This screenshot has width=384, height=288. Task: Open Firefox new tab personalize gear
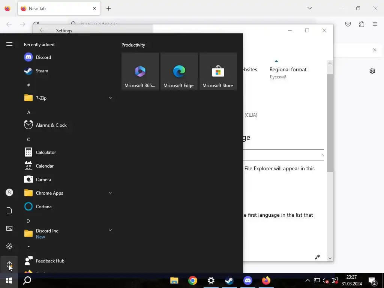pos(372,71)
